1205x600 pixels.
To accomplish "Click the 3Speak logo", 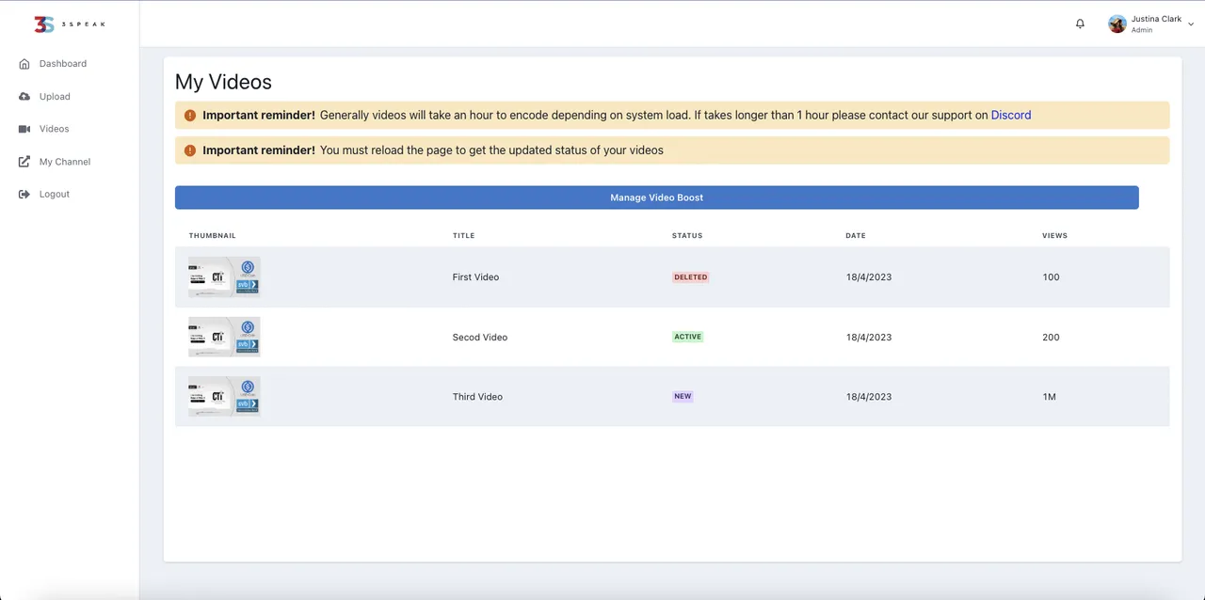I will [x=70, y=24].
